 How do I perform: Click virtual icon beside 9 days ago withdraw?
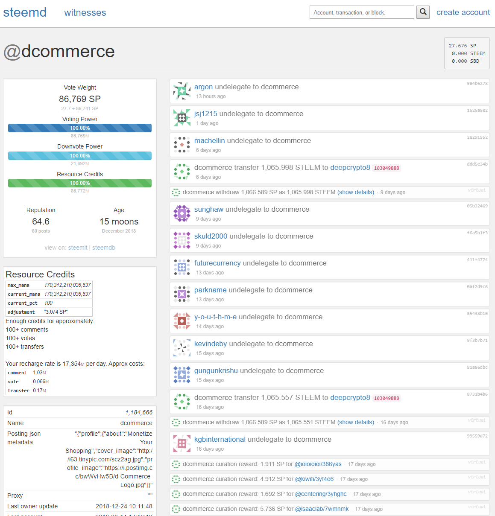[x=176, y=192]
